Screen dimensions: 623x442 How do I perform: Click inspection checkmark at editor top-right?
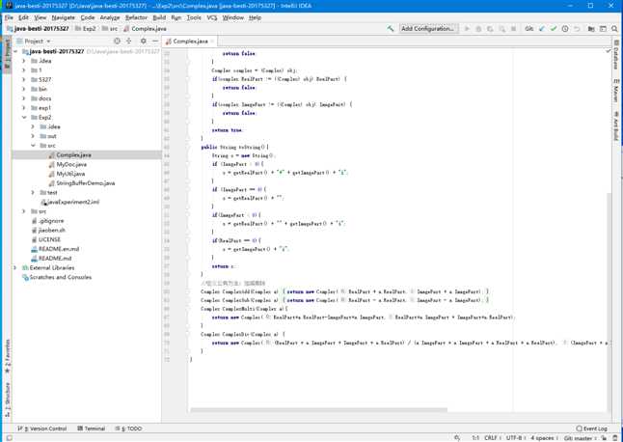pos(608,51)
